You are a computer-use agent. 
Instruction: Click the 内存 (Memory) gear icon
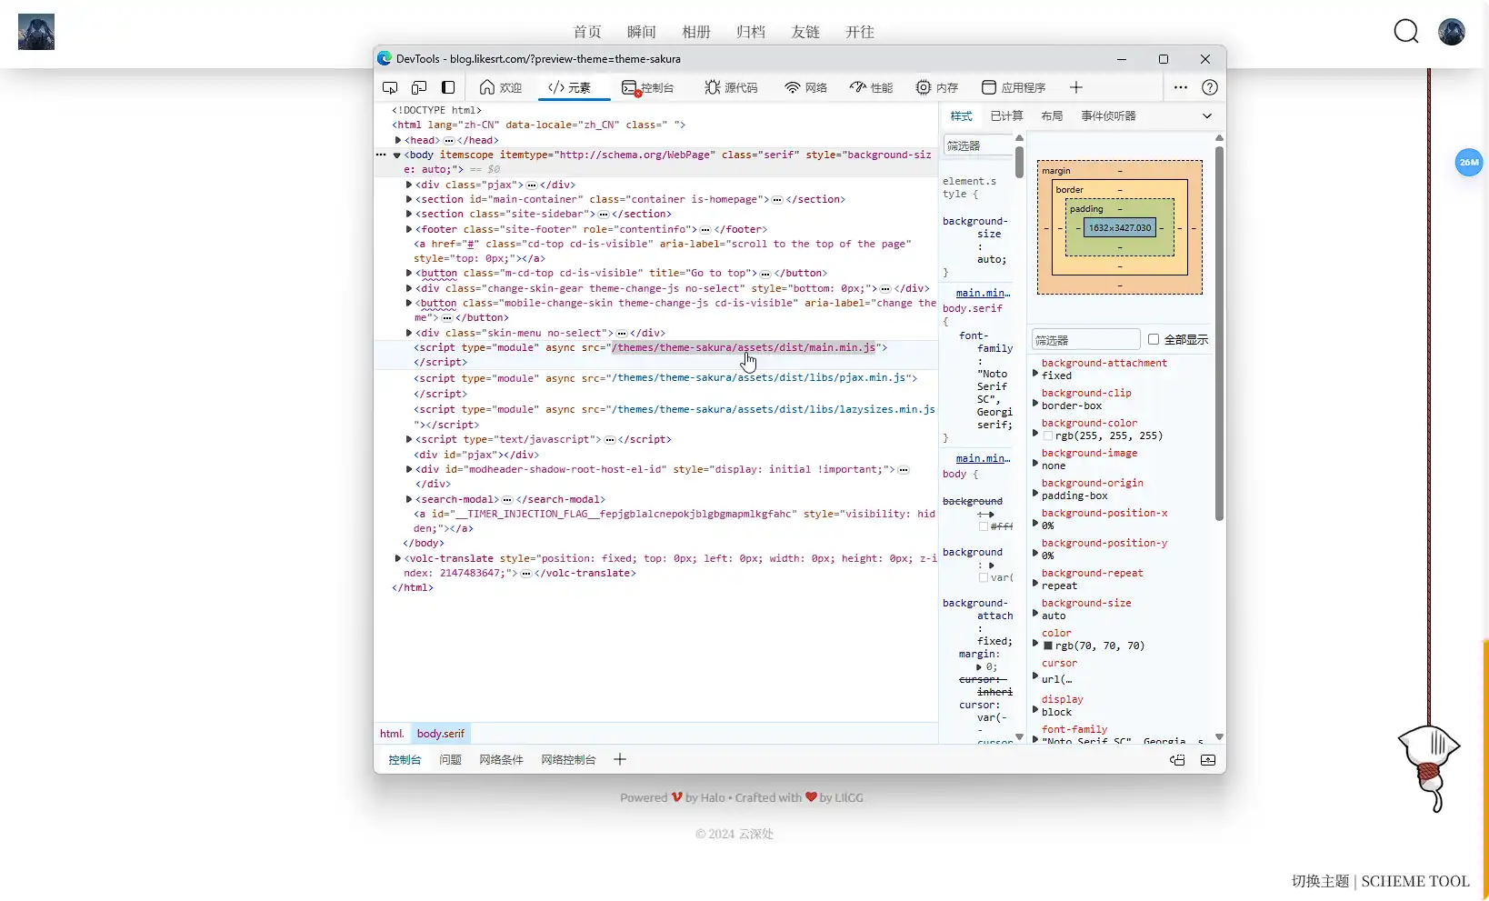pos(924,87)
